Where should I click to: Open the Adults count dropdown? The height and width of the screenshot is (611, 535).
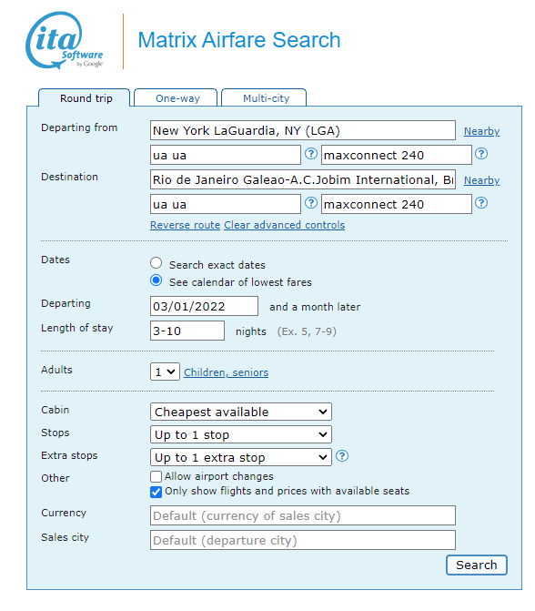(x=165, y=372)
